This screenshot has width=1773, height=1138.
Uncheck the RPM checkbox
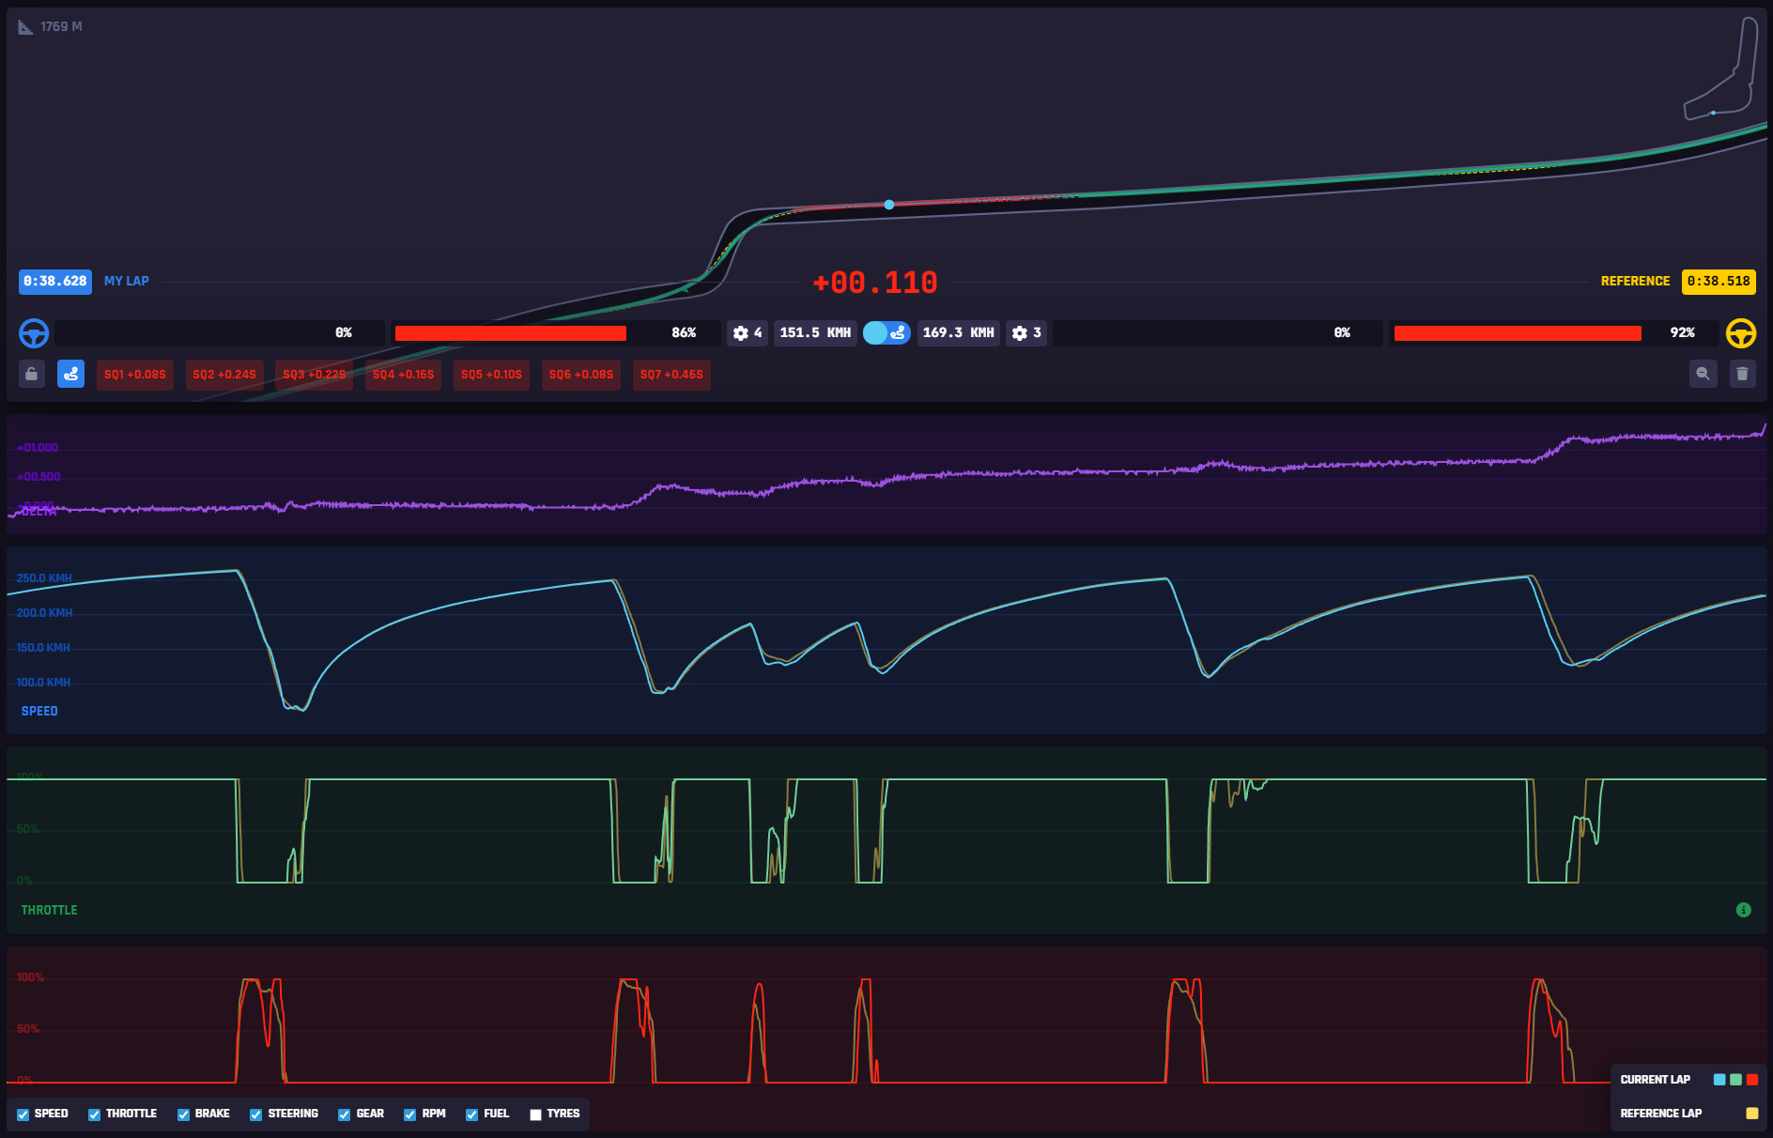[409, 1115]
